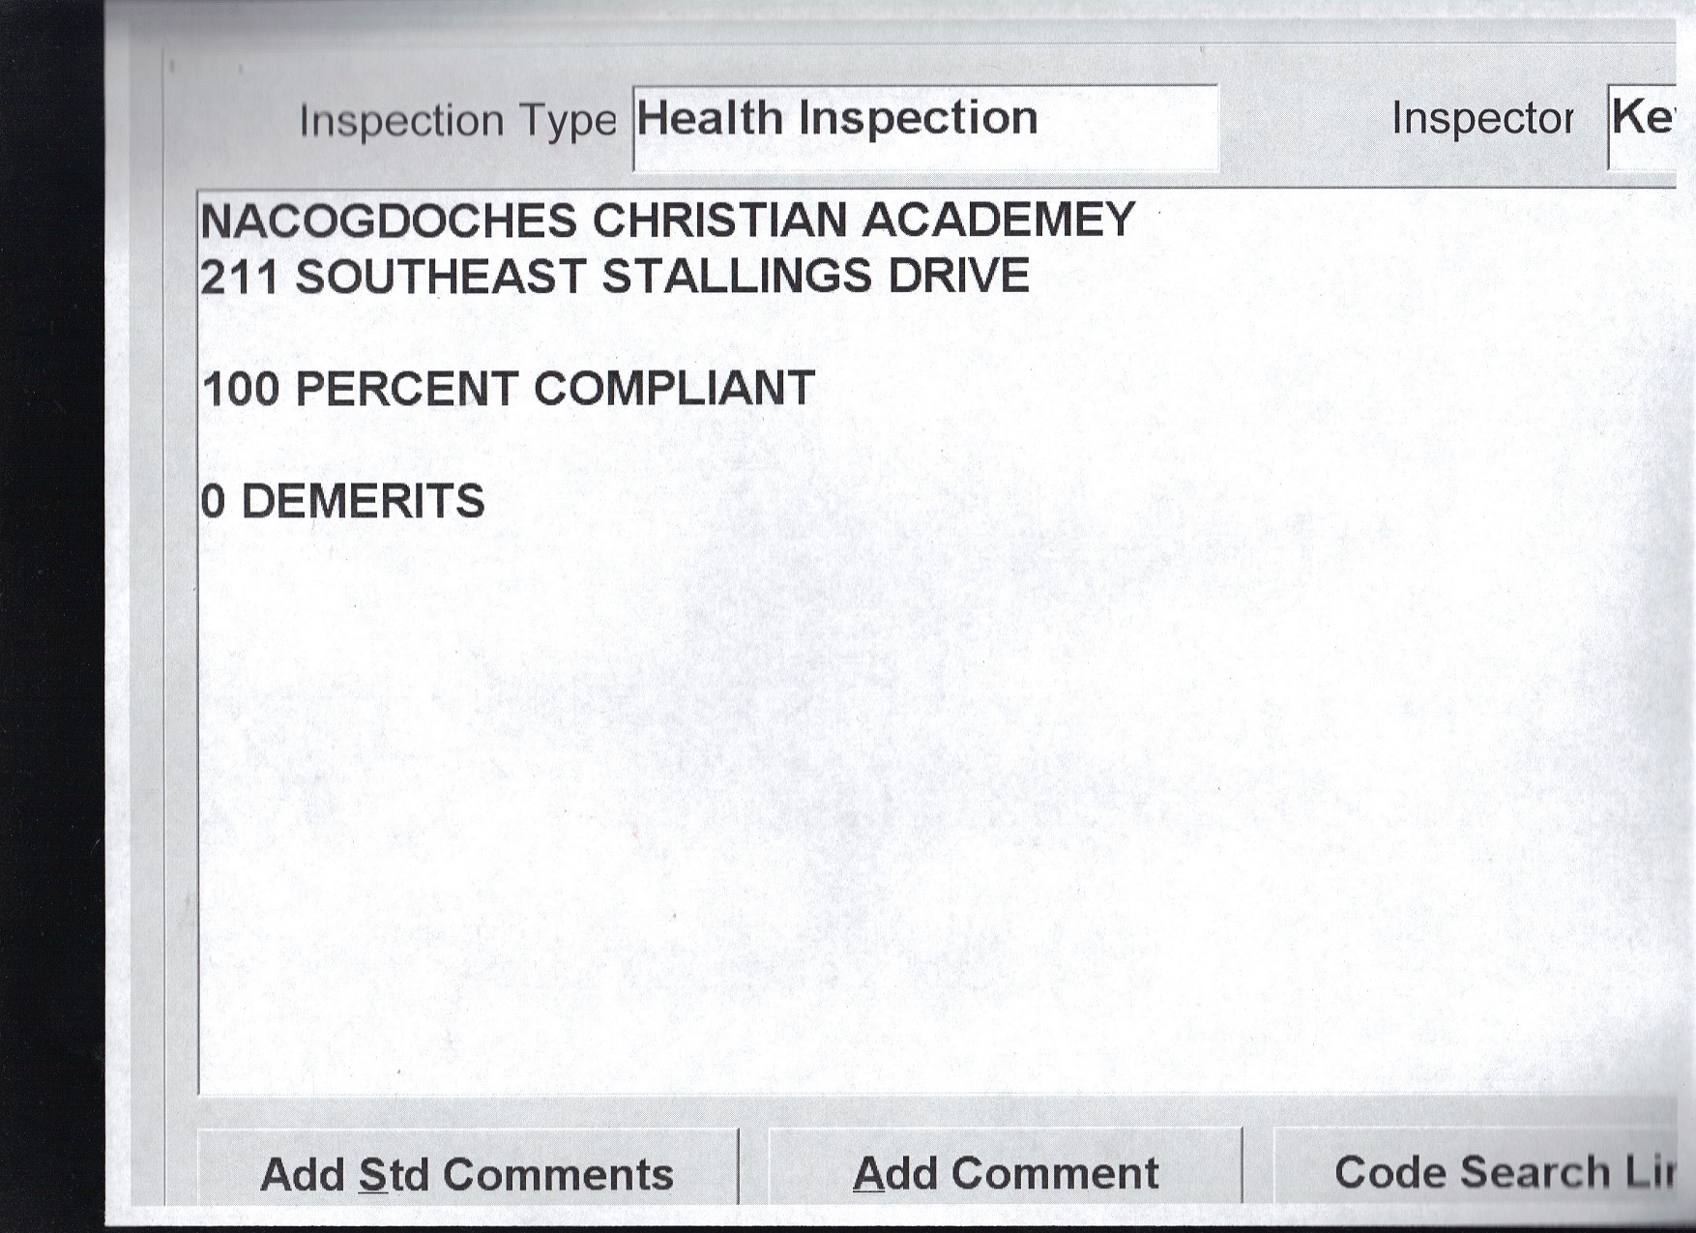Click the number 100 in comments
Viewport: 1696px width, 1233px height.
[x=241, y=390]
